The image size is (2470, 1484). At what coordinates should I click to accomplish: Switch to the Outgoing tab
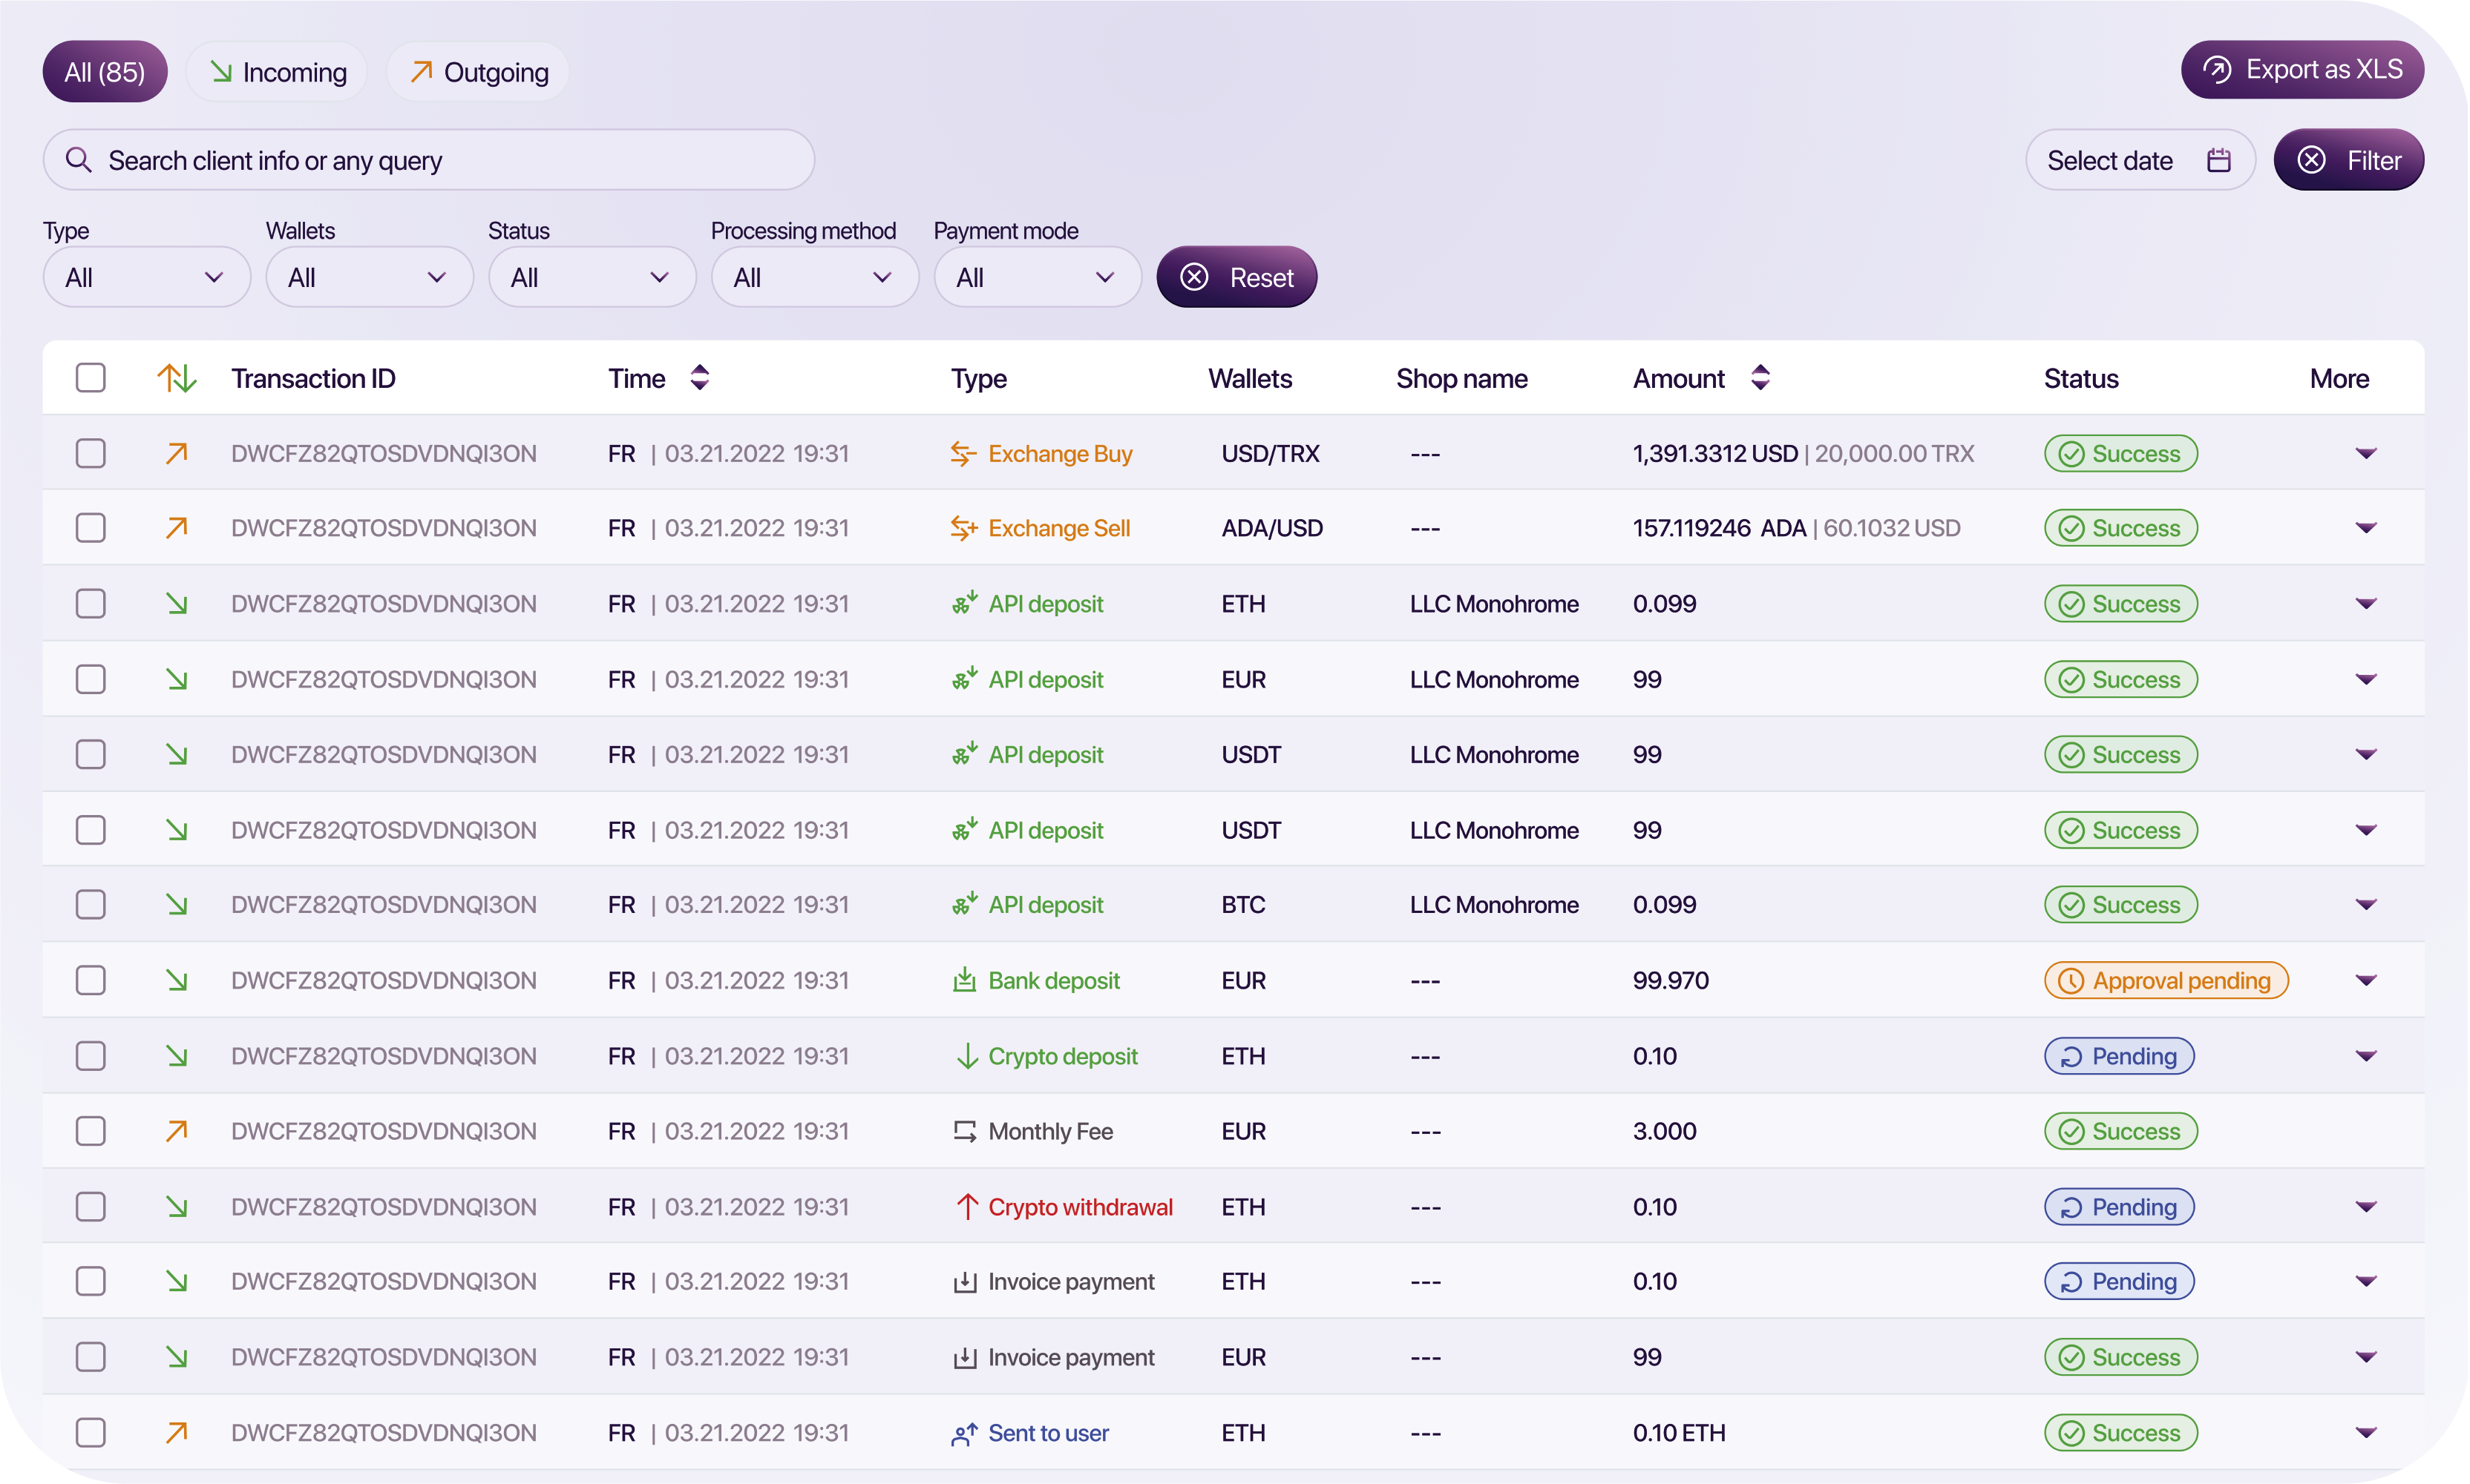click(x=479, y=72)
